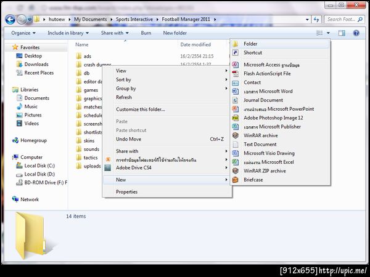
Task: Click the search magnifier icon
Action: [x=360, y=19]
